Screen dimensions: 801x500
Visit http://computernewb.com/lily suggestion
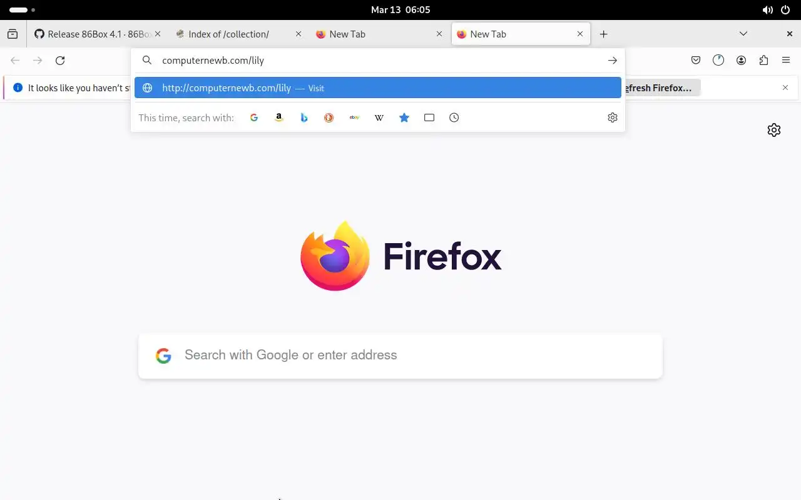click(x=378, y=88)
